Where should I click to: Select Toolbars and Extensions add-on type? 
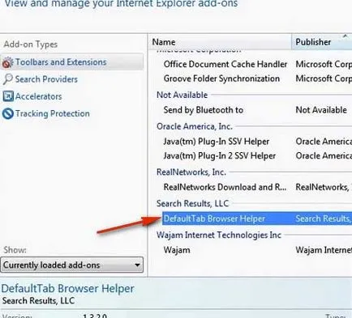[71, 62]
